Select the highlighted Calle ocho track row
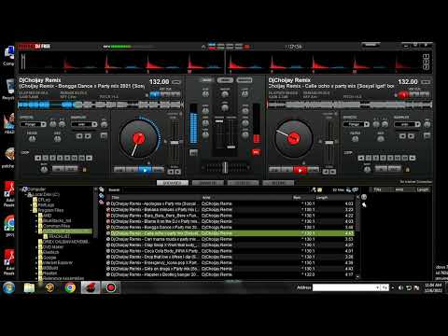448x336 pixels. [x=230, y=233]
